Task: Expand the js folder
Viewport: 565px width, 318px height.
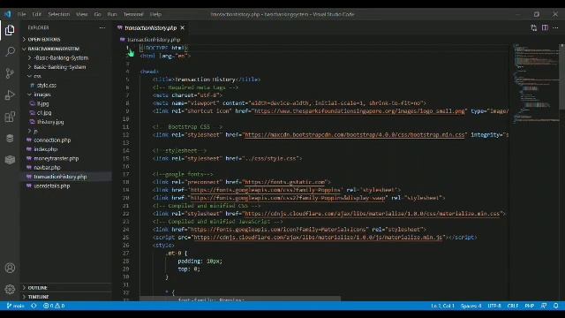Action: [65, 131]
